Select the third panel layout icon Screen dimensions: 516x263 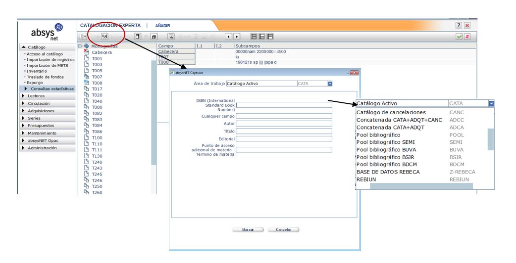point(270,37)
